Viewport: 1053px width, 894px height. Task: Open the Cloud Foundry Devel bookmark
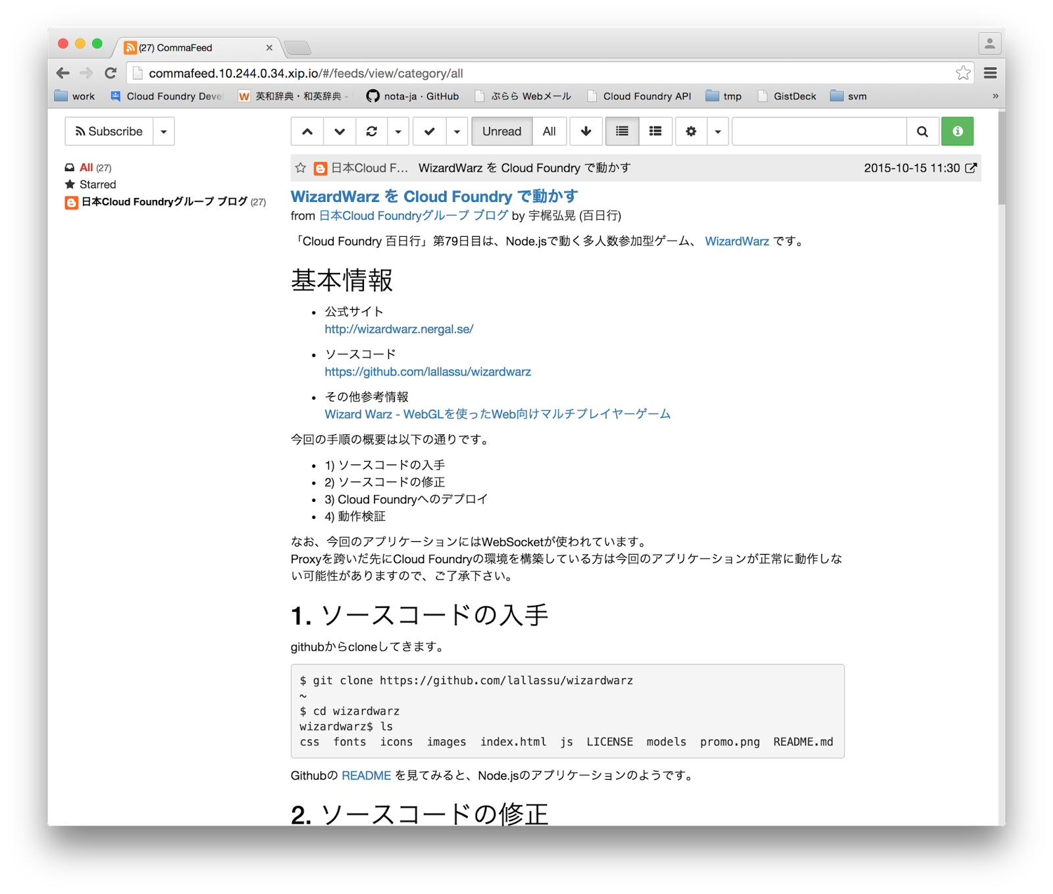[x=167, y=96]
